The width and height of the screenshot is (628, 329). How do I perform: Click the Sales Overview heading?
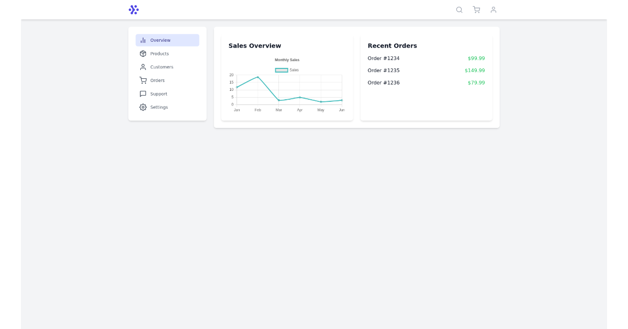coord(254,45)
